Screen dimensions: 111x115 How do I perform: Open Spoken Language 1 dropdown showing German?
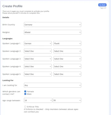[x=38, y=43]
